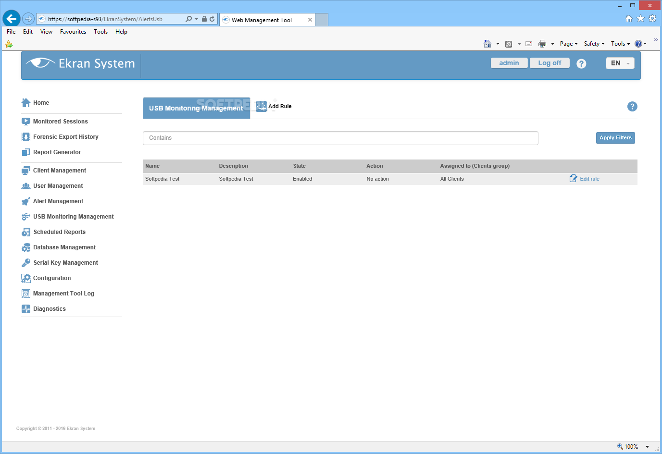Expand the Safety command bar menu
Viewport: 662px width, 454px height.
coord(594,44)
